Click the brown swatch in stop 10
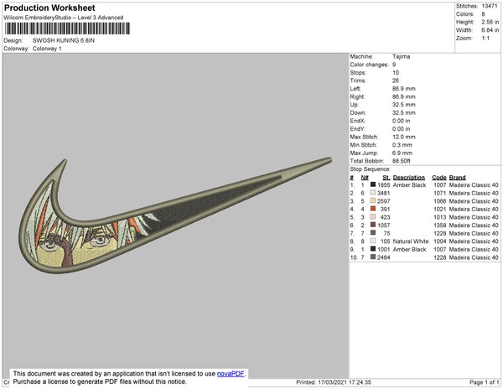503x389 pixels. [372, 257]
